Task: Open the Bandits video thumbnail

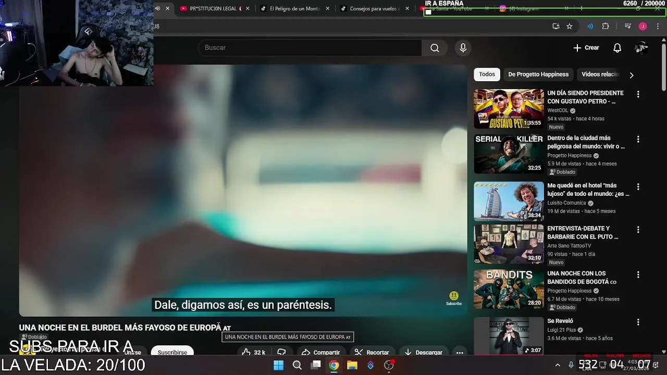Action: point(509,289)
